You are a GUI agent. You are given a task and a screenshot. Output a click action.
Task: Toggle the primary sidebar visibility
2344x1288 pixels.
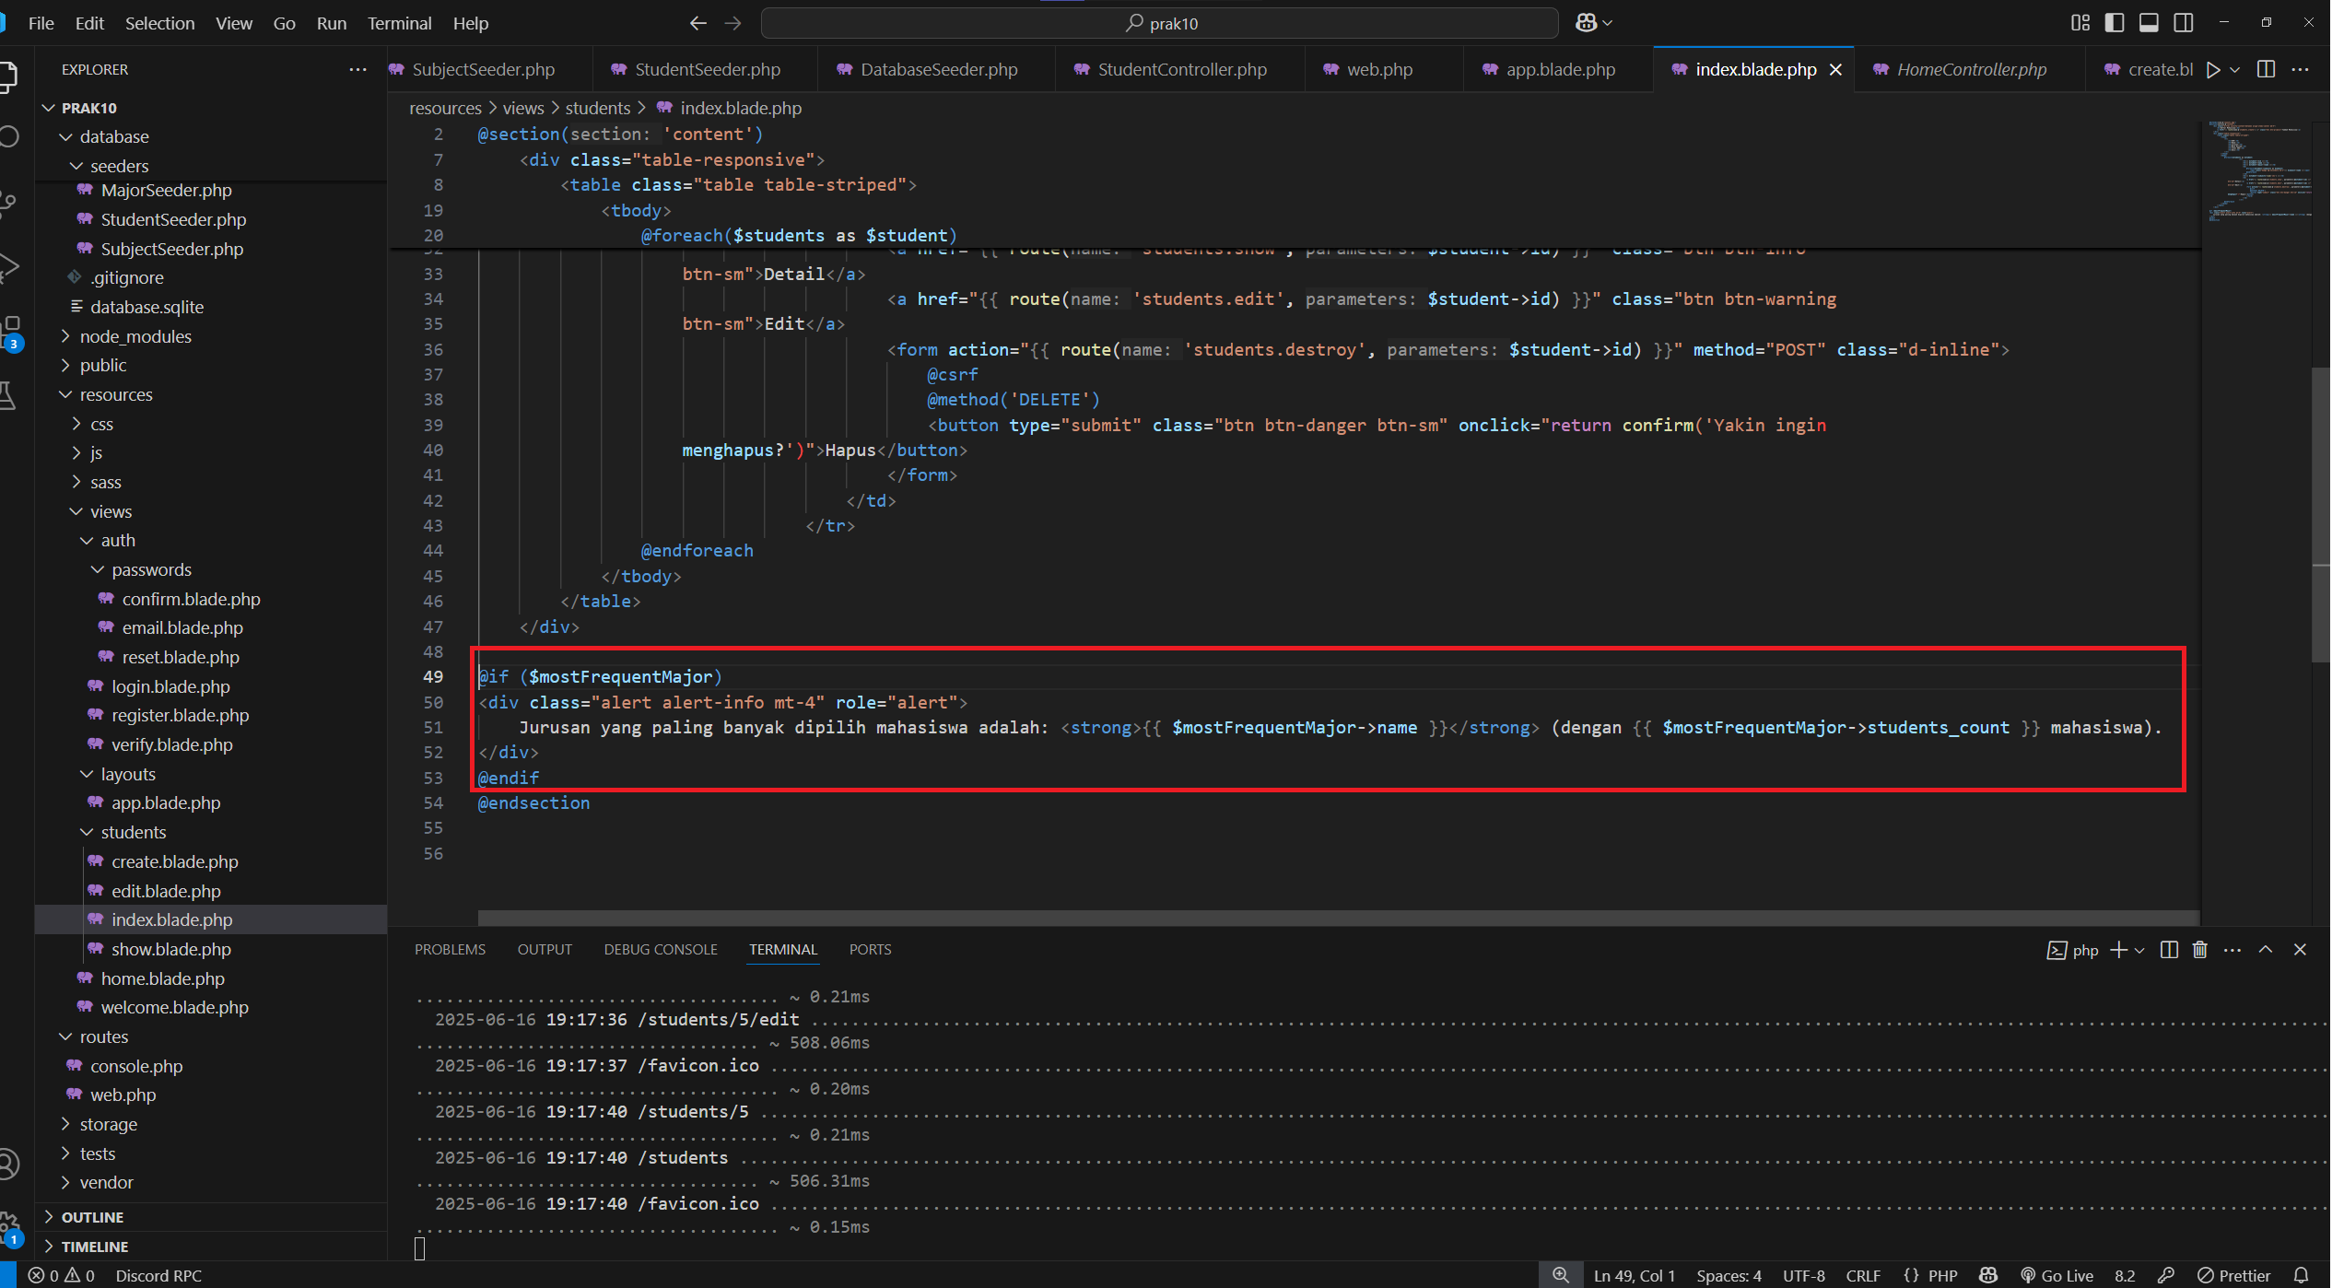coord(2115,22)
